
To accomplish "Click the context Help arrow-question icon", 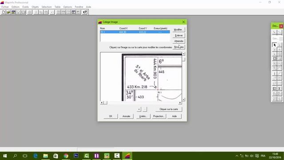I will coord(85,12).
